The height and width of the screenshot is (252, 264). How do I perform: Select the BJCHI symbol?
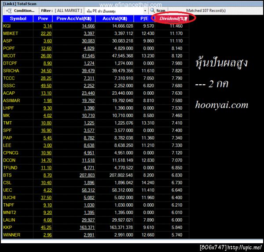[x=9, y=198]
